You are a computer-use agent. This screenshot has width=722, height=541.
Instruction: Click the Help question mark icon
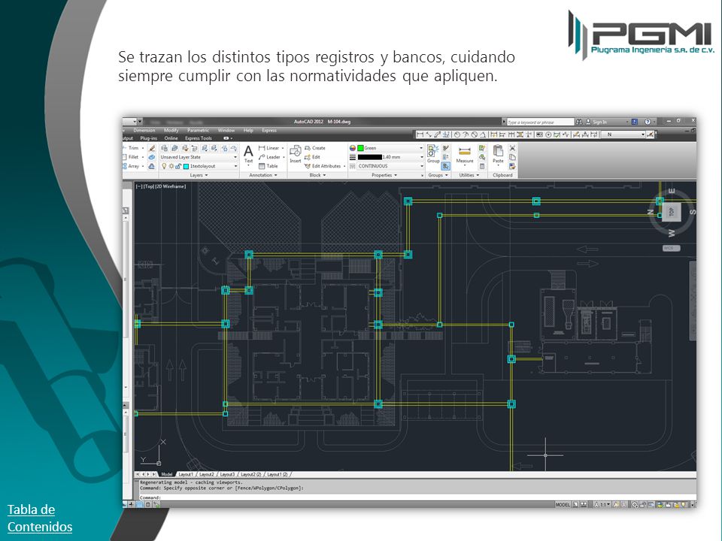[648, 122]
